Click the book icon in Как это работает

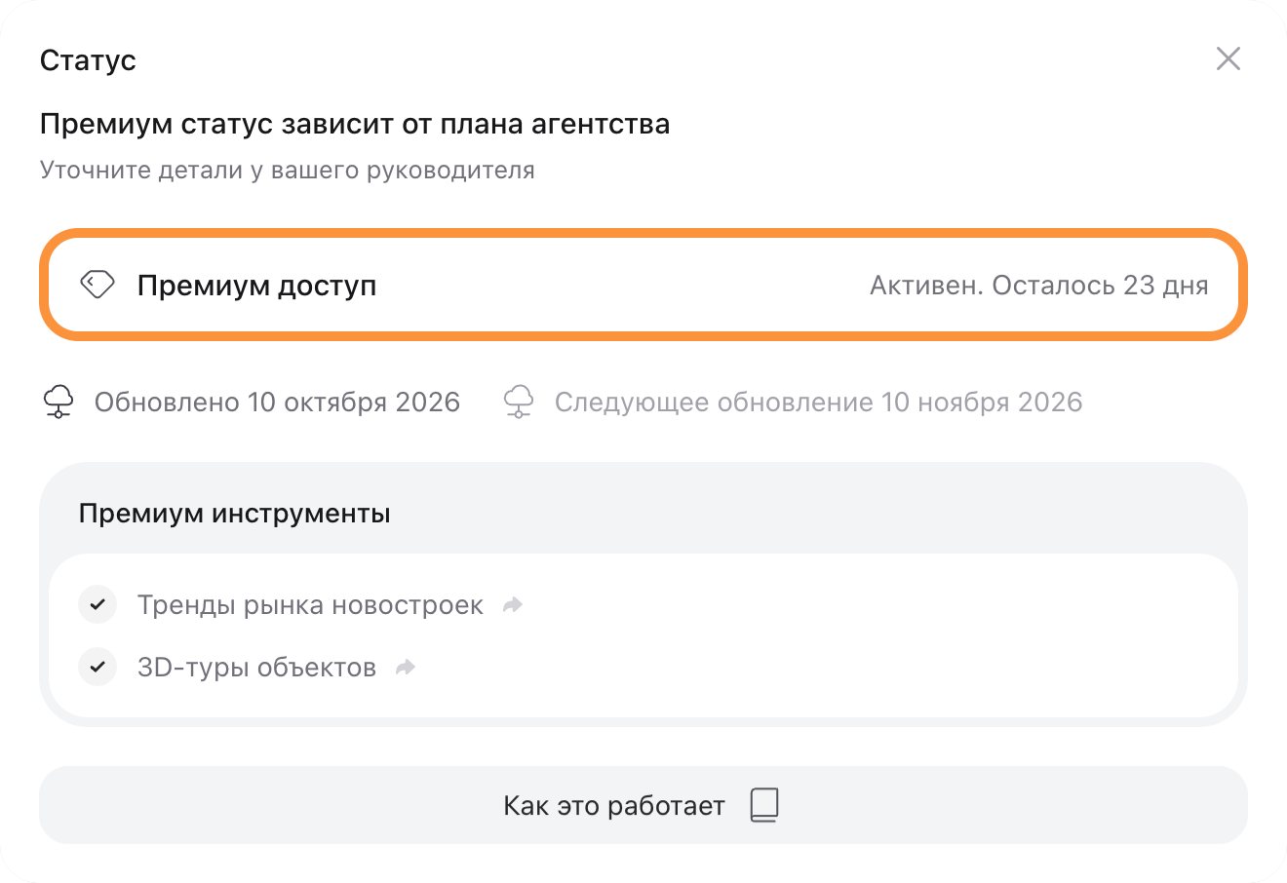[764, 805]
